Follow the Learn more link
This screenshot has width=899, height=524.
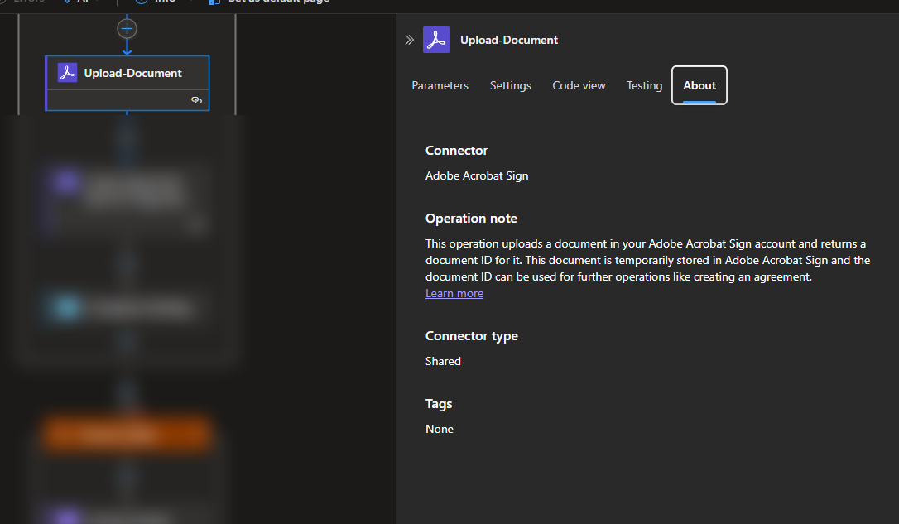[454, 294]
